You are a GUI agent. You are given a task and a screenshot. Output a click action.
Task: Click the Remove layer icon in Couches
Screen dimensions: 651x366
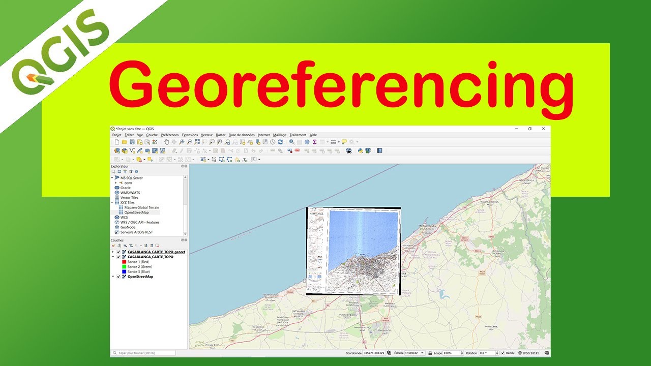(x=157, y=245)
